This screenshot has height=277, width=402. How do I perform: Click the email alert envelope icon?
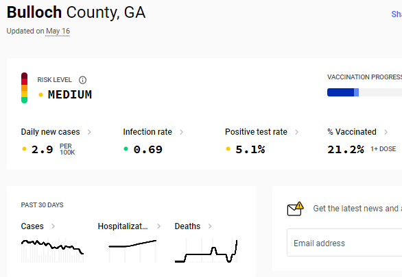tap(296, 209)
